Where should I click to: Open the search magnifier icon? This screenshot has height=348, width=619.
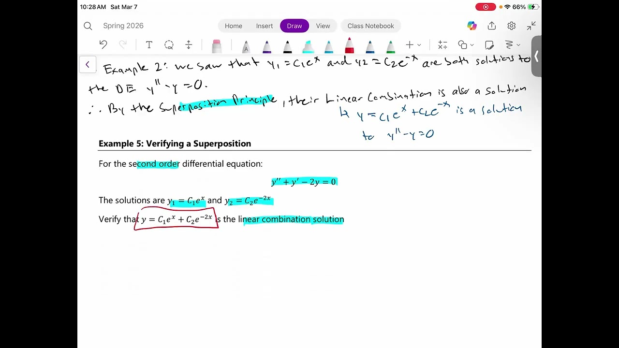point(88,26)
